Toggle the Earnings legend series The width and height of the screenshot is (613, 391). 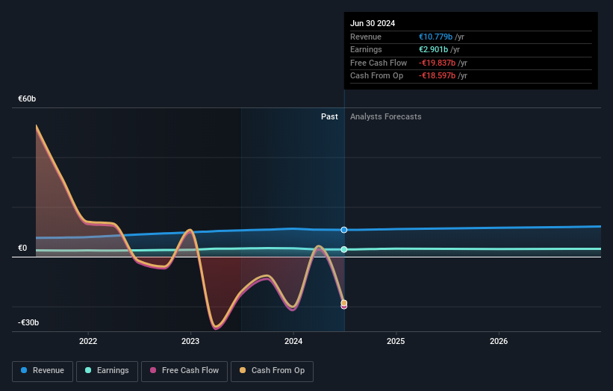click(107, 371)
